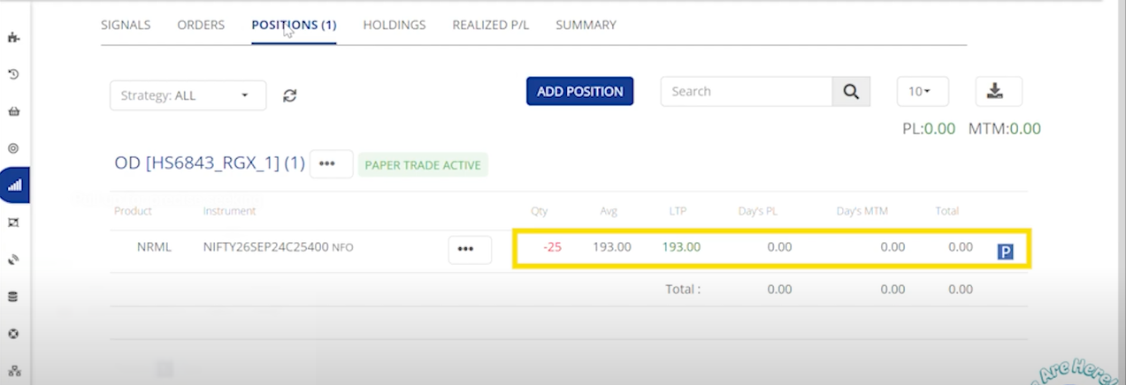Switch to the HOLDINGS tab
Screen dimensions: 1126x385
coord(394,25)
